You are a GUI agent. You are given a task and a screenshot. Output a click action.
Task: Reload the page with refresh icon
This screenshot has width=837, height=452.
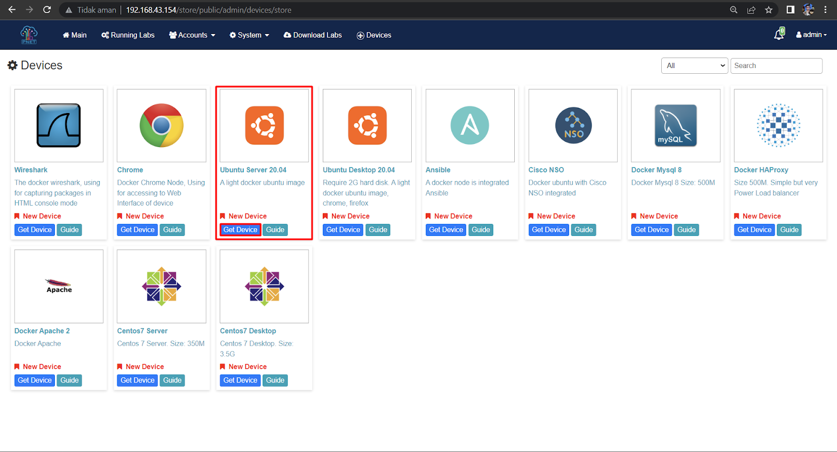(x=47, y=9)
